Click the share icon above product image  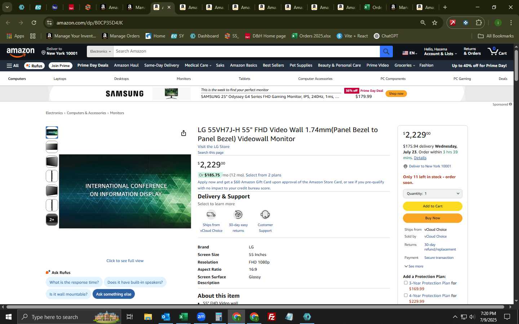tap(183, 133)
